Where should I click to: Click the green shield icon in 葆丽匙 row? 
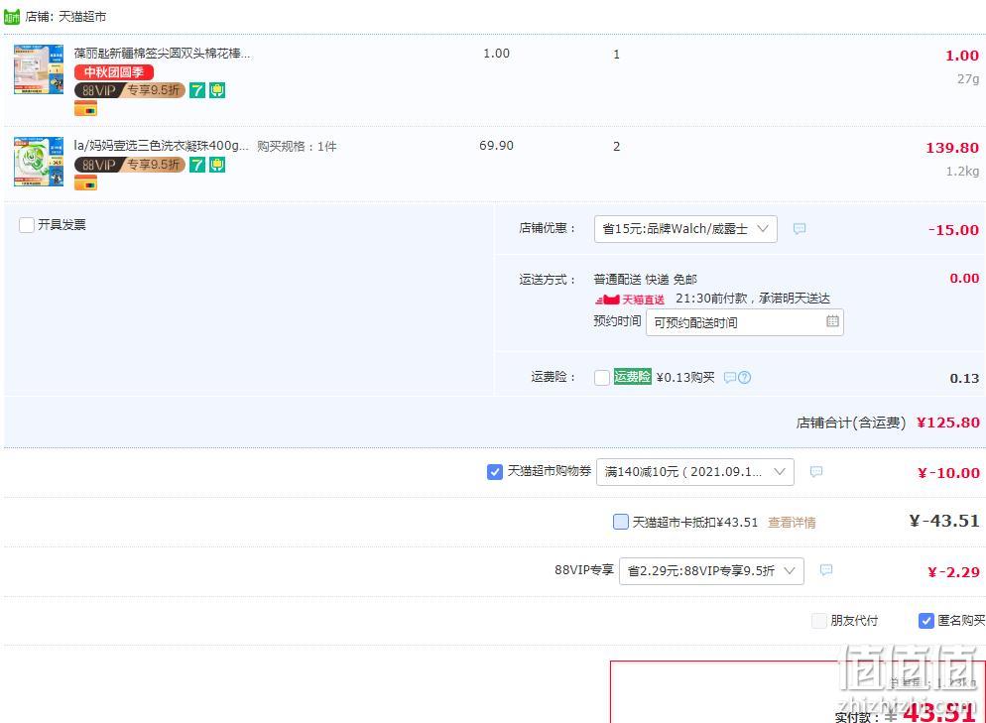coord(217,90)
